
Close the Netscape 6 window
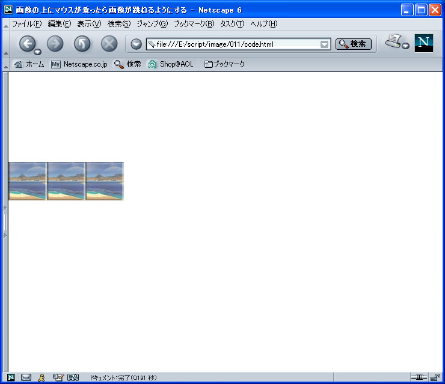coord(435,10)
